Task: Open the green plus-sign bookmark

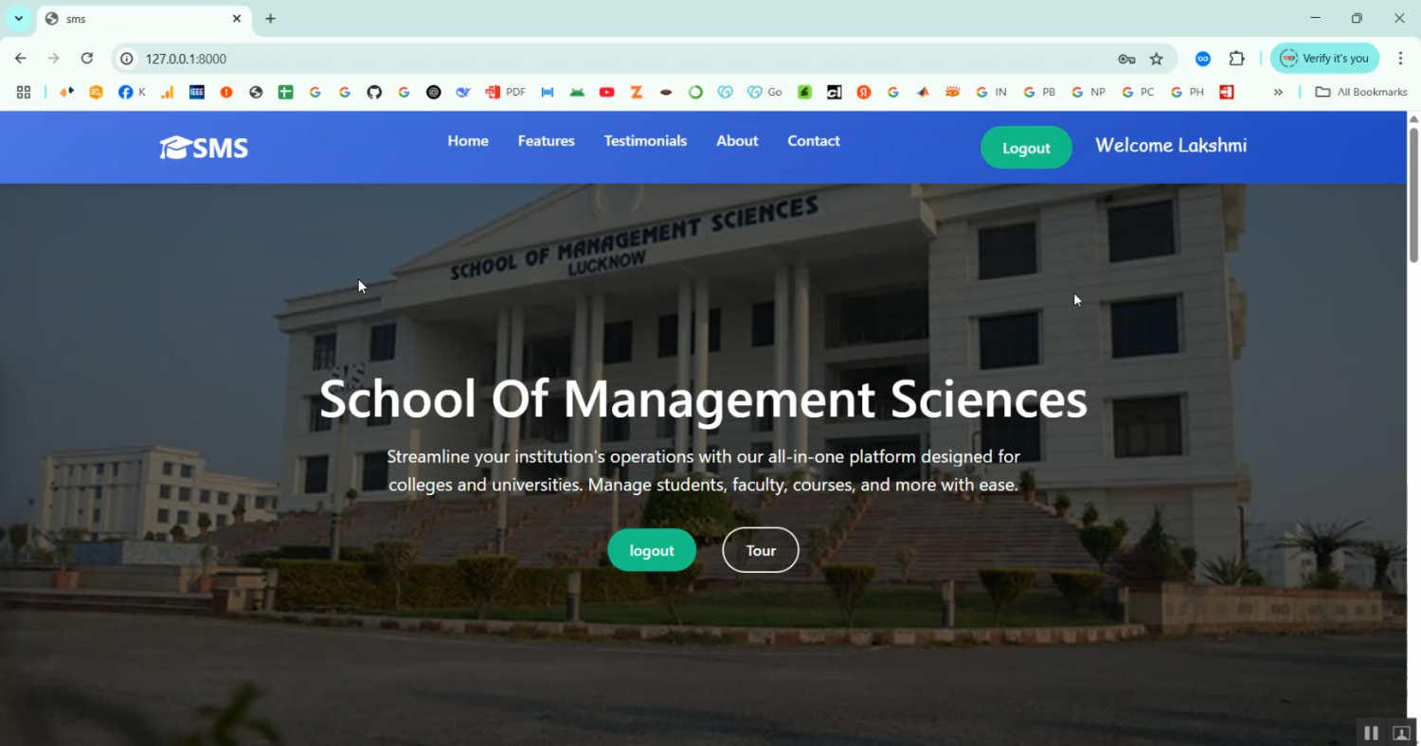Action: (x=285, y=92)
